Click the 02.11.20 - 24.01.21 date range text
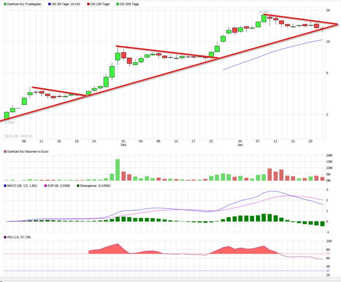Viewport: 341px width, 282px height. pyautogui.click(x=20, y=136)
